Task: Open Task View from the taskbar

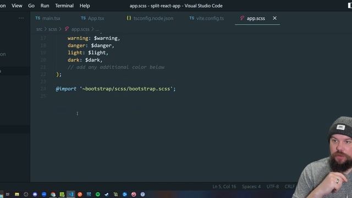Action: [x=8, y=194]
